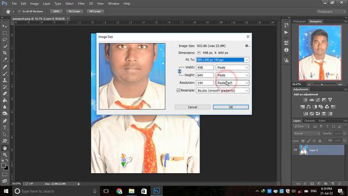This screenshot has height=196, width=348.
Task: Select the Zoom tool
Action: click(x=5, y=155)
